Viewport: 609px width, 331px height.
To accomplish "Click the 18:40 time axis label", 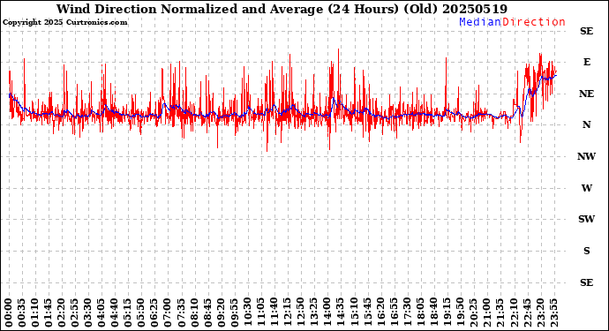I will point(434,313).
